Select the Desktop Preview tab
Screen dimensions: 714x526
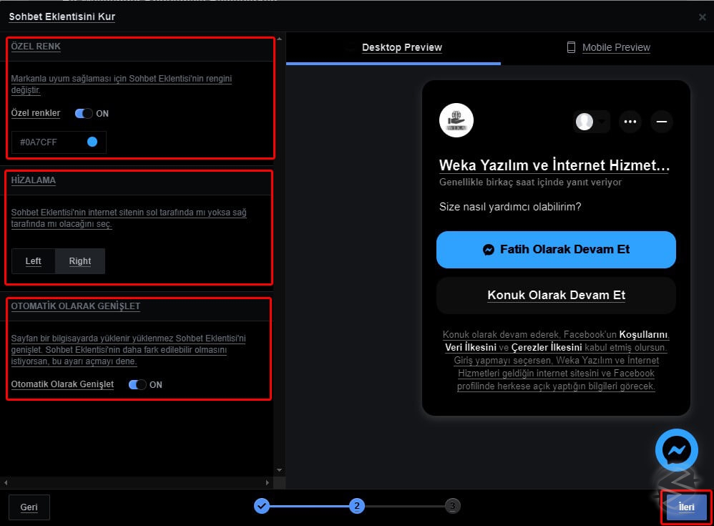pyautogui.click(x=402, y=47)
